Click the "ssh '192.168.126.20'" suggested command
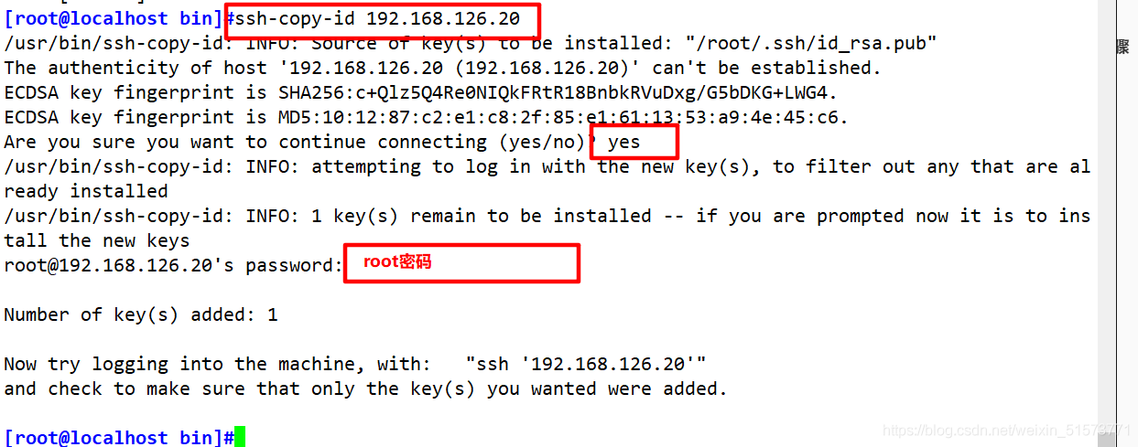Viewport: 1138px width, 447px height. pyautogui.click(x=586, y=365)
